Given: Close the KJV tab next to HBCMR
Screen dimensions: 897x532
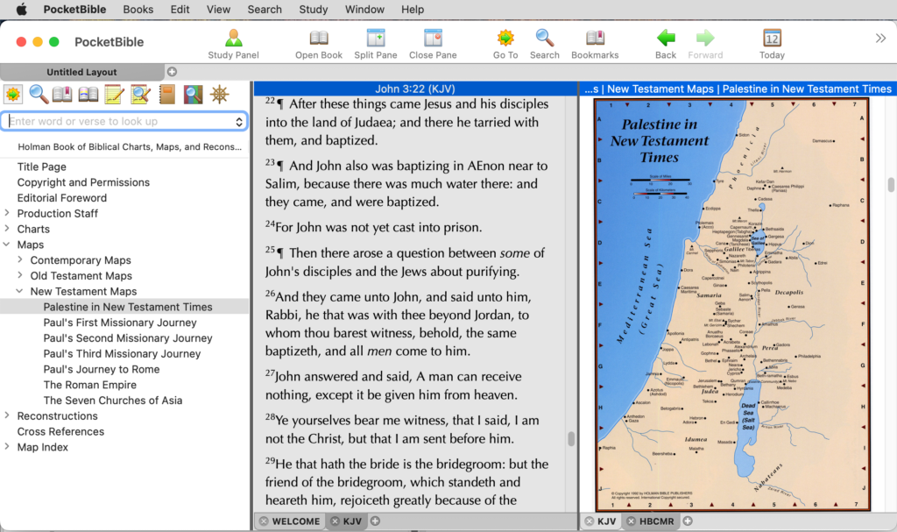Looking at the screenshot, I should 590,521.
